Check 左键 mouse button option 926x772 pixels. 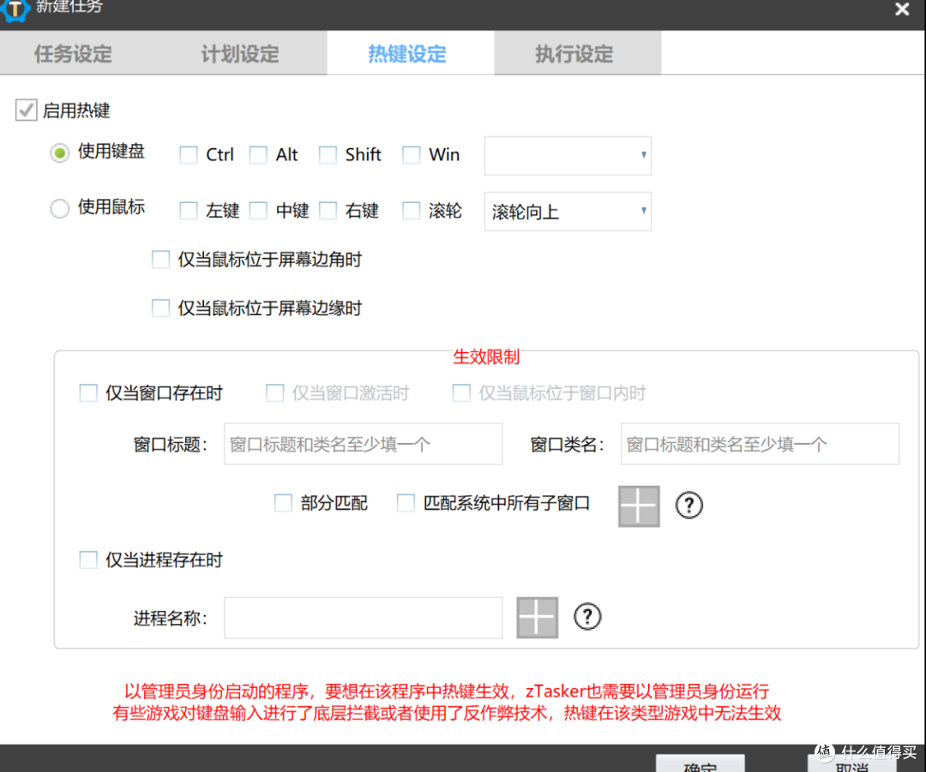coord(189,210)
